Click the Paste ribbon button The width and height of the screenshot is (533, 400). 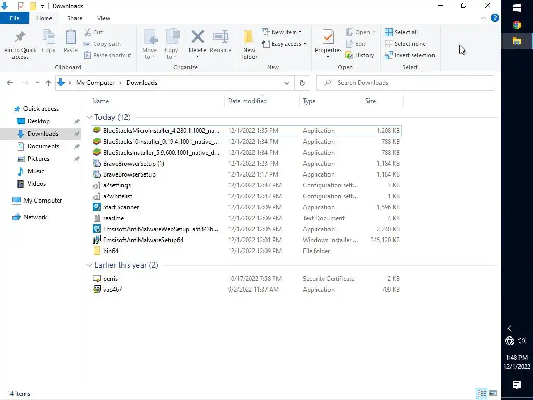[70, 41]
